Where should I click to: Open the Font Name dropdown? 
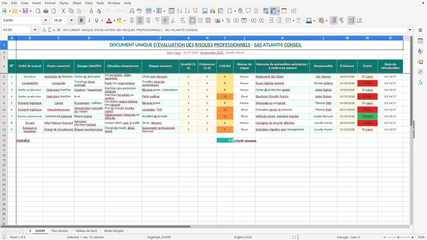coord(45,21)
